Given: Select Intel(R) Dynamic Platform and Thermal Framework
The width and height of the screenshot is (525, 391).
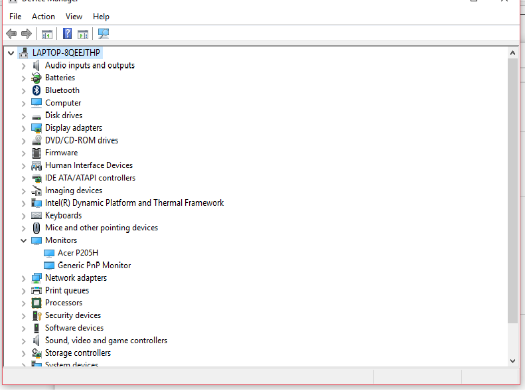Looking at the screenshot, I should (x=134, y=203).
